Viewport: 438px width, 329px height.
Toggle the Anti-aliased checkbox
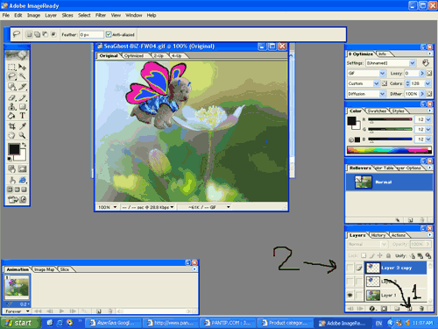click(x=109, y=34)
